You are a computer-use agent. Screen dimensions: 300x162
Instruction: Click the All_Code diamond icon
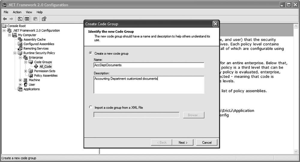coord(36,67)
